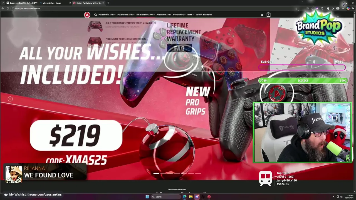Expand the PS5 Controllers menu
Image resolution: width=356 pixels, height=200 pixels.
tap(107, 15)
